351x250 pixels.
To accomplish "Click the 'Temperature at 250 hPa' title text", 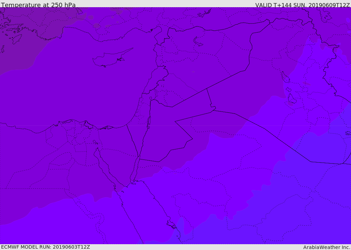I will 38,5.
